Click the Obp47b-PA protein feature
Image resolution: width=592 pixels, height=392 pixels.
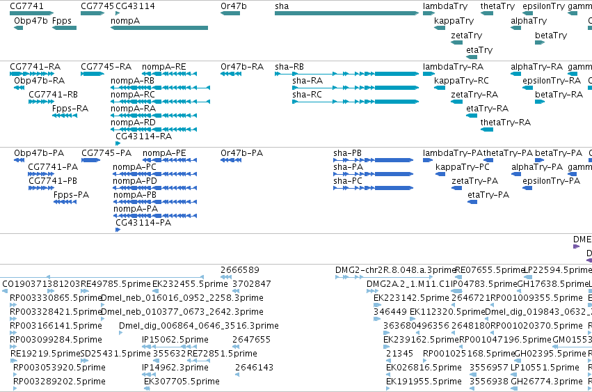point(19,160)
